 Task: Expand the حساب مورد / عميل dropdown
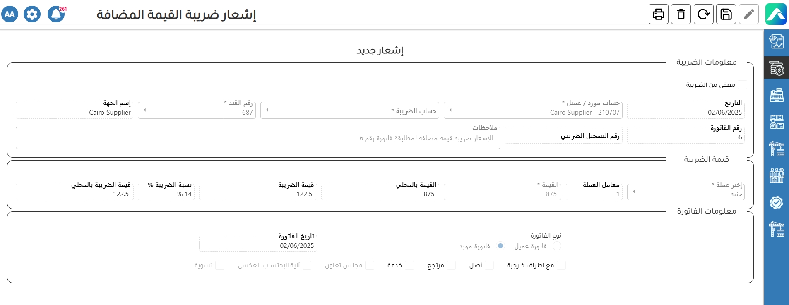[x=535, y=110]
